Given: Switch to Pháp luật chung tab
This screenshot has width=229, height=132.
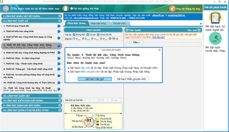Looking at the screenshot, I should click(76, 23).
